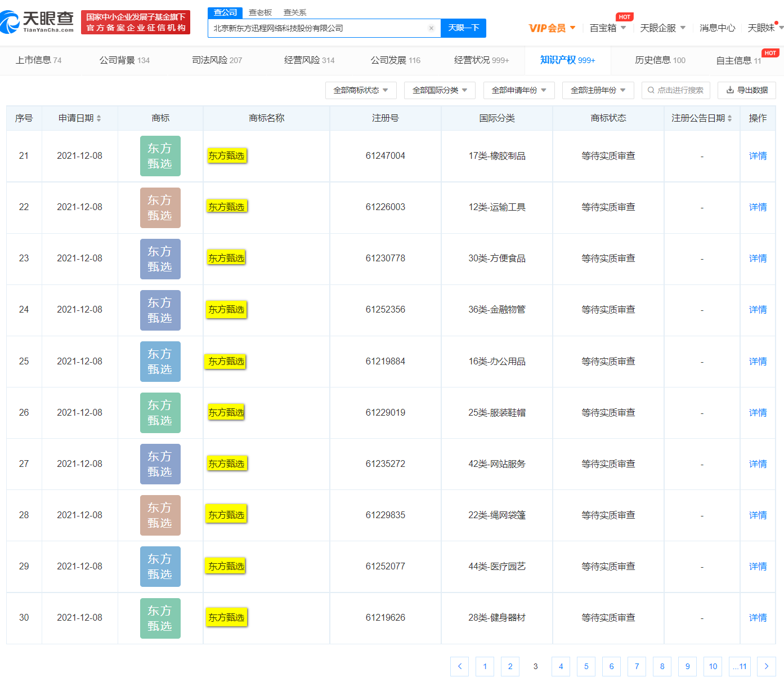Open 详情 for registration 61219626
The height and width of the screenshot is (686, 784).
click(758, 618)
